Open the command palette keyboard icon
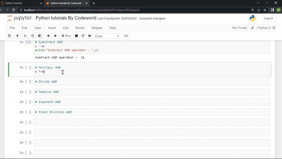 (x=126, y=36)
